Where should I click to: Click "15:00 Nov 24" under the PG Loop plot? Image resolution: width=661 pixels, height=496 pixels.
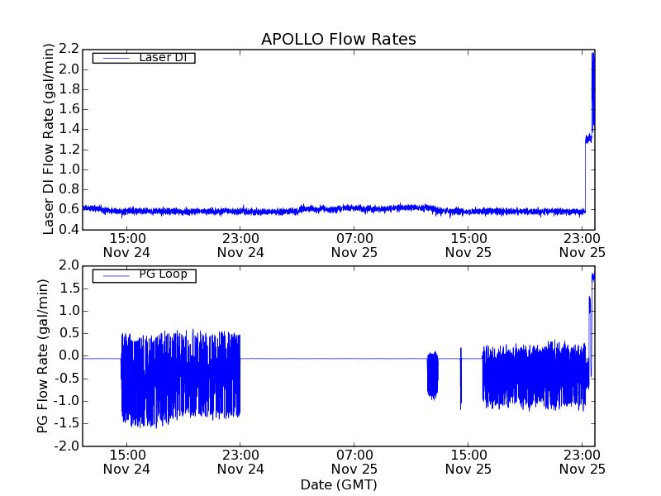pyautogui.click(x=126, y=462)
